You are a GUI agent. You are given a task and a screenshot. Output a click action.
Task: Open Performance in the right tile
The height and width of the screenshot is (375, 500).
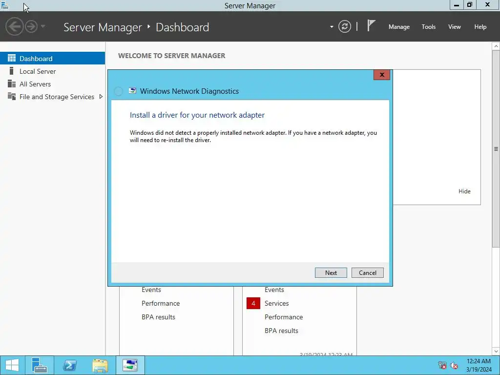tap(284, 317)
